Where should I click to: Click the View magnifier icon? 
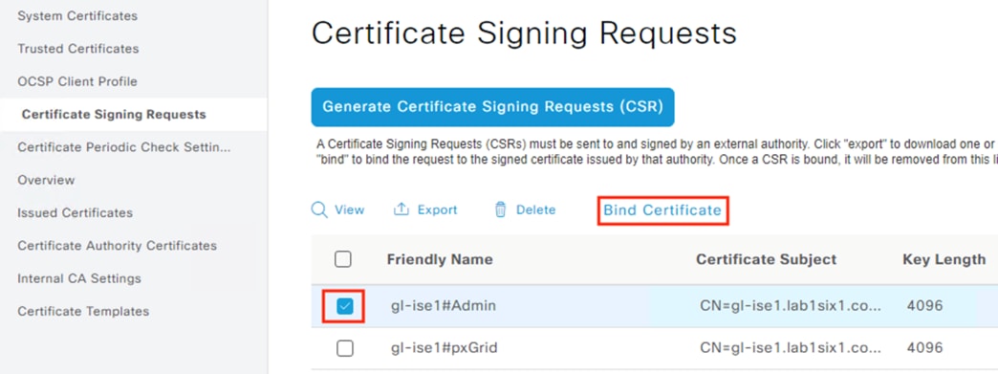pos(319,210)
